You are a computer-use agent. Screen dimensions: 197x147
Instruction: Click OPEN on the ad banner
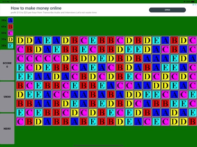(x=167, y=10)
